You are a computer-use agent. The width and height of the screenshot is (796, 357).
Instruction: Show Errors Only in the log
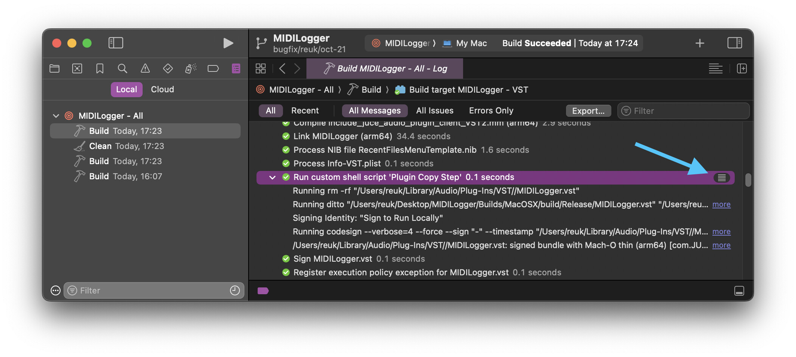pos(491,111)
